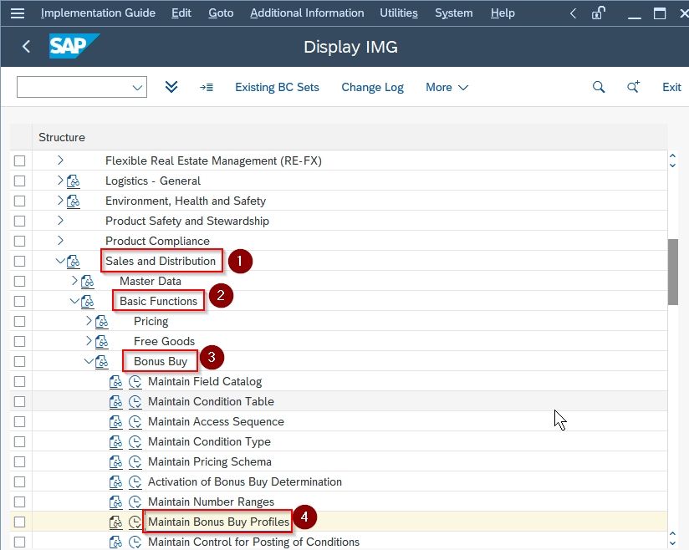The image size is (689, 550).
Task: Open documentation icon for Bonus Buy
Action: point(101,362)
